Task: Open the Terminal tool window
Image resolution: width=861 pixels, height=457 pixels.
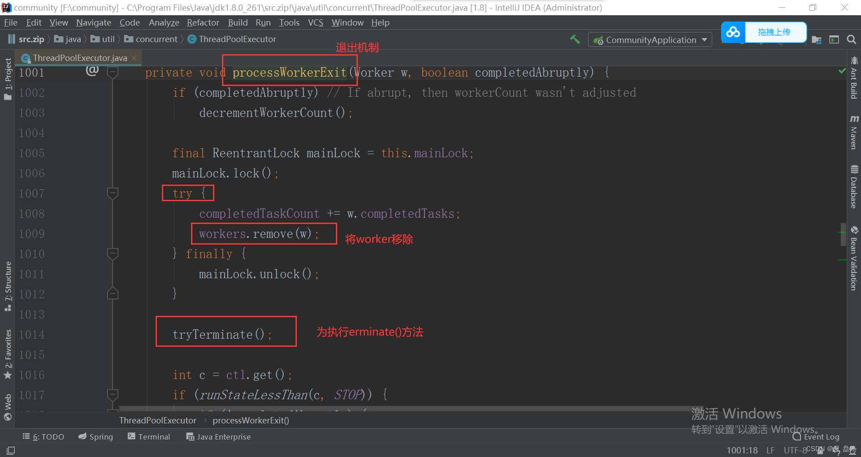Action: (x=149, y=436)
